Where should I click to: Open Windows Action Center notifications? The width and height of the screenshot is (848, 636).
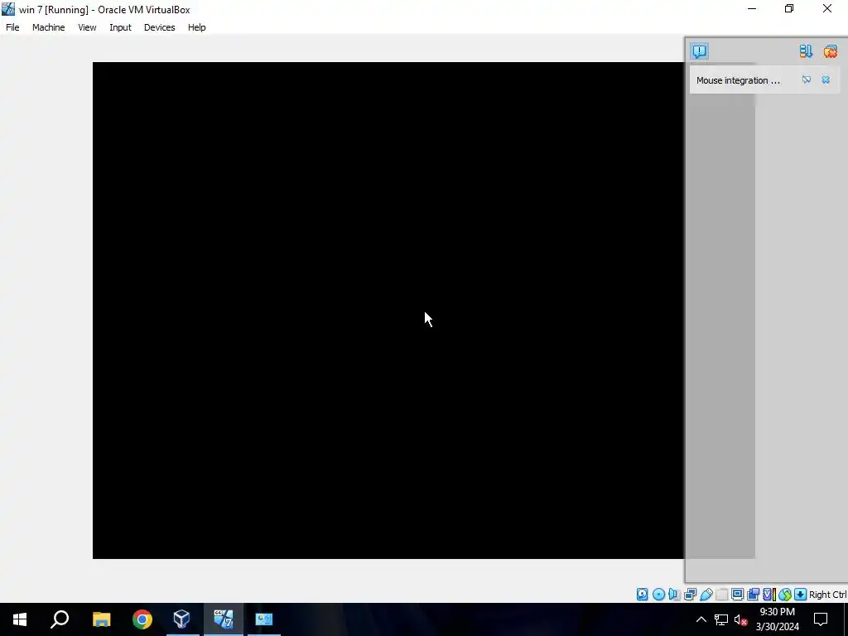click(821, 619)
